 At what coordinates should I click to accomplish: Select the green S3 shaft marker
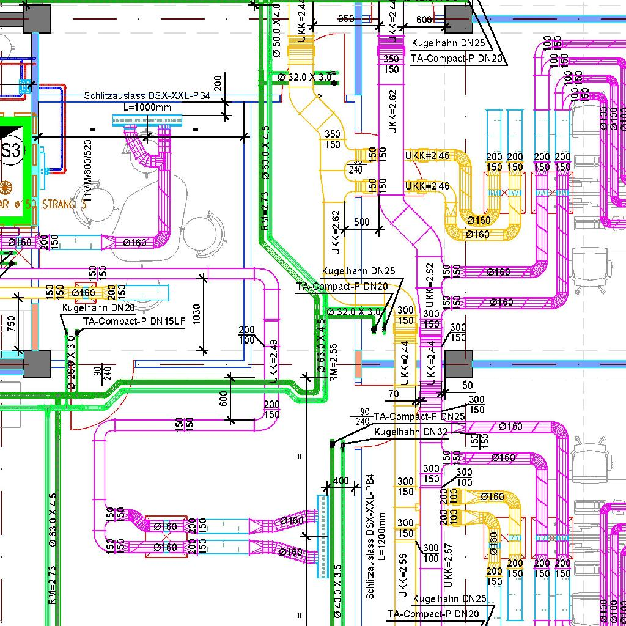12,150
